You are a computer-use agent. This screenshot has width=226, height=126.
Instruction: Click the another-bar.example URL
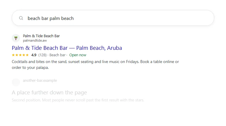(40, 81)
